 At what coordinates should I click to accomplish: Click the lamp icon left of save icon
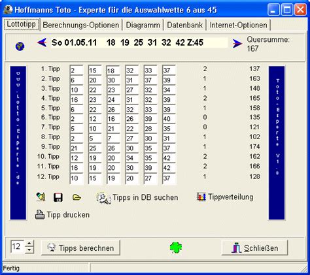[41, 197]
